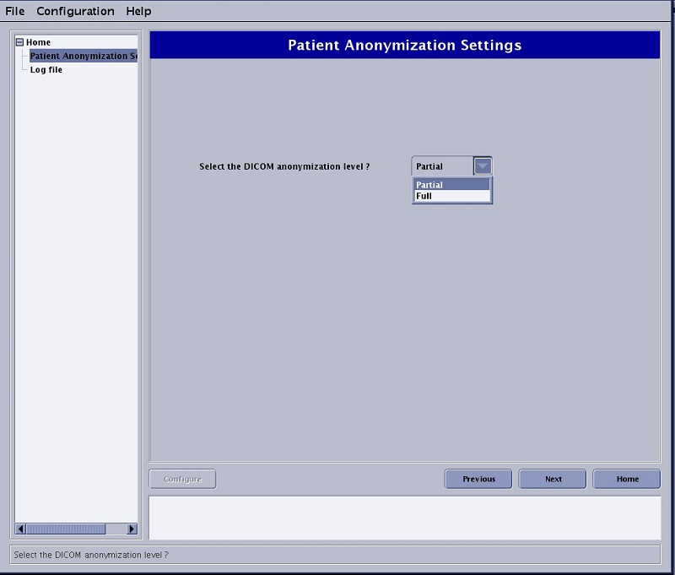The width and height of the screenshot is (675, 575).
Task: Click the status bar text at bottom
Action: tap(91, 555)
